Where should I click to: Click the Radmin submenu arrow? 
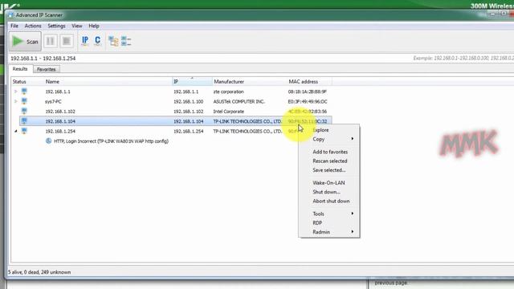pyautogui.click(x=353, y=232)
